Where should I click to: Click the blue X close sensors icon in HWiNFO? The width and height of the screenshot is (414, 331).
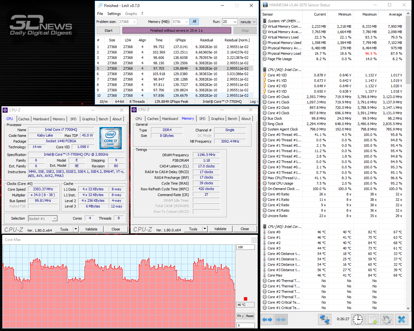coord(402,319)
